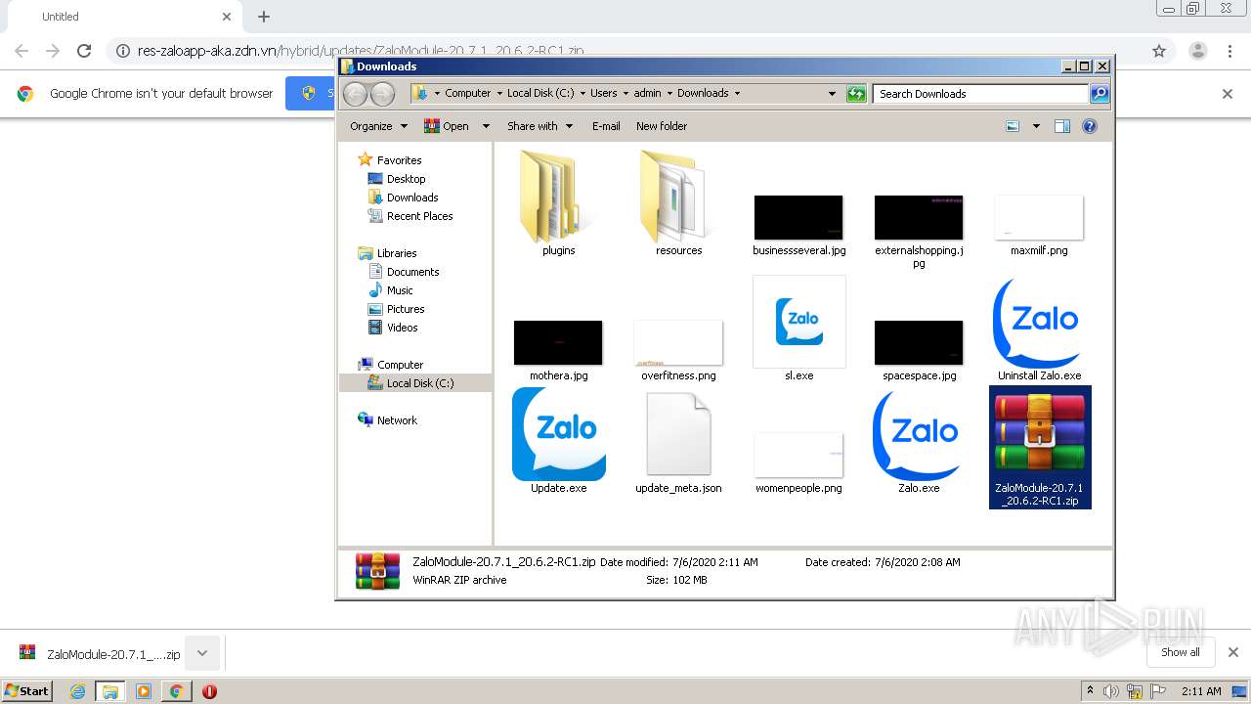The height and width of the screenshot is (704, 1251).
Task: Launch Internet Explorer from taskbar
Action: pos(77,691)
